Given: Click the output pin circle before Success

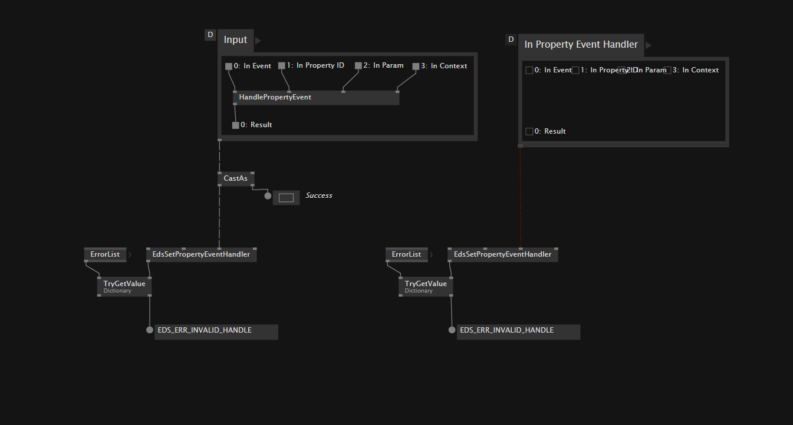Looking at the screenshot, I should [268, 195].
